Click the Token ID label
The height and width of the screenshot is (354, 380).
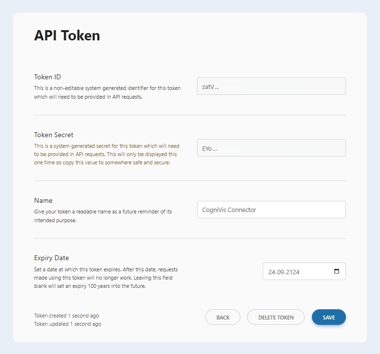(x=47, y=77)
